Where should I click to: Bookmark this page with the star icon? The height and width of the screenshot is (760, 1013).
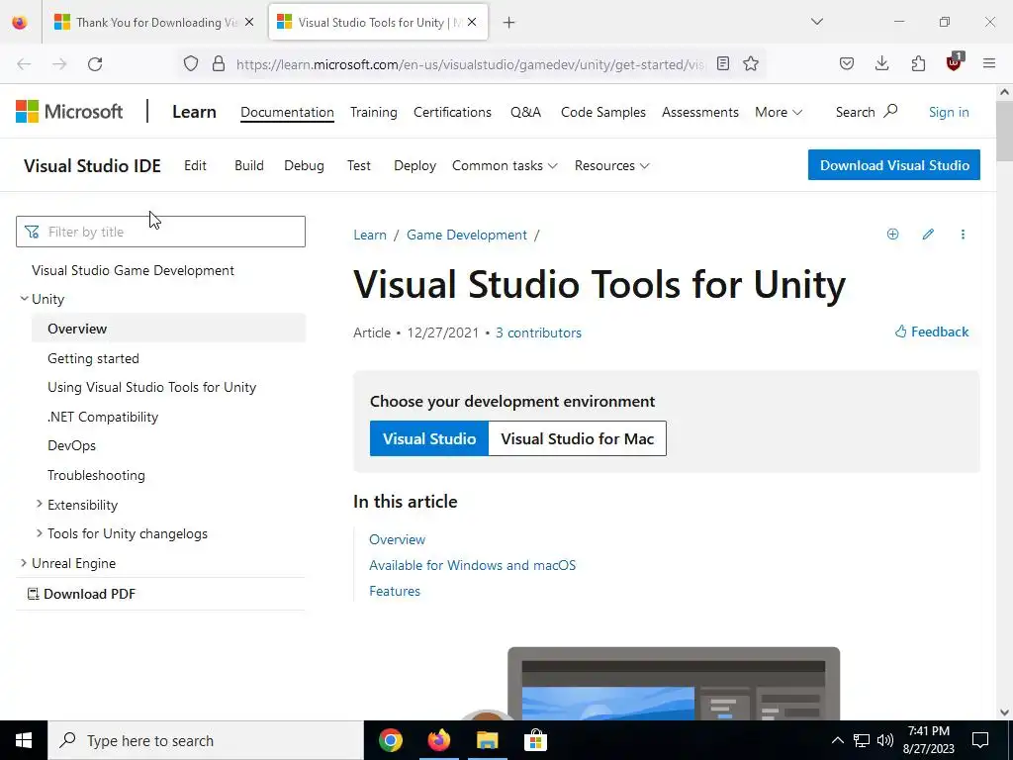tap(751, 63)
